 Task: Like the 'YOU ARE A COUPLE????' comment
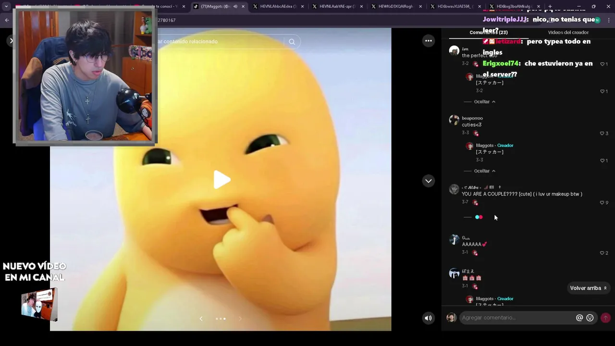[602, 202]
